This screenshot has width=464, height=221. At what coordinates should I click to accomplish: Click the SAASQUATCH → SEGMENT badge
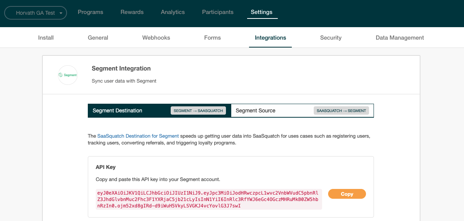pyautogui.click(x=341, y=110)
